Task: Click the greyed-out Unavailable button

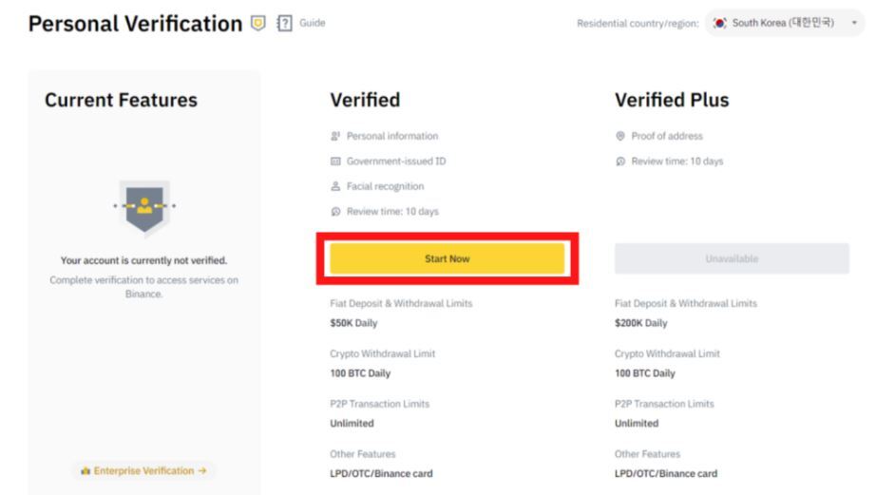Action: pyautogui.click(x=732, y=258)
